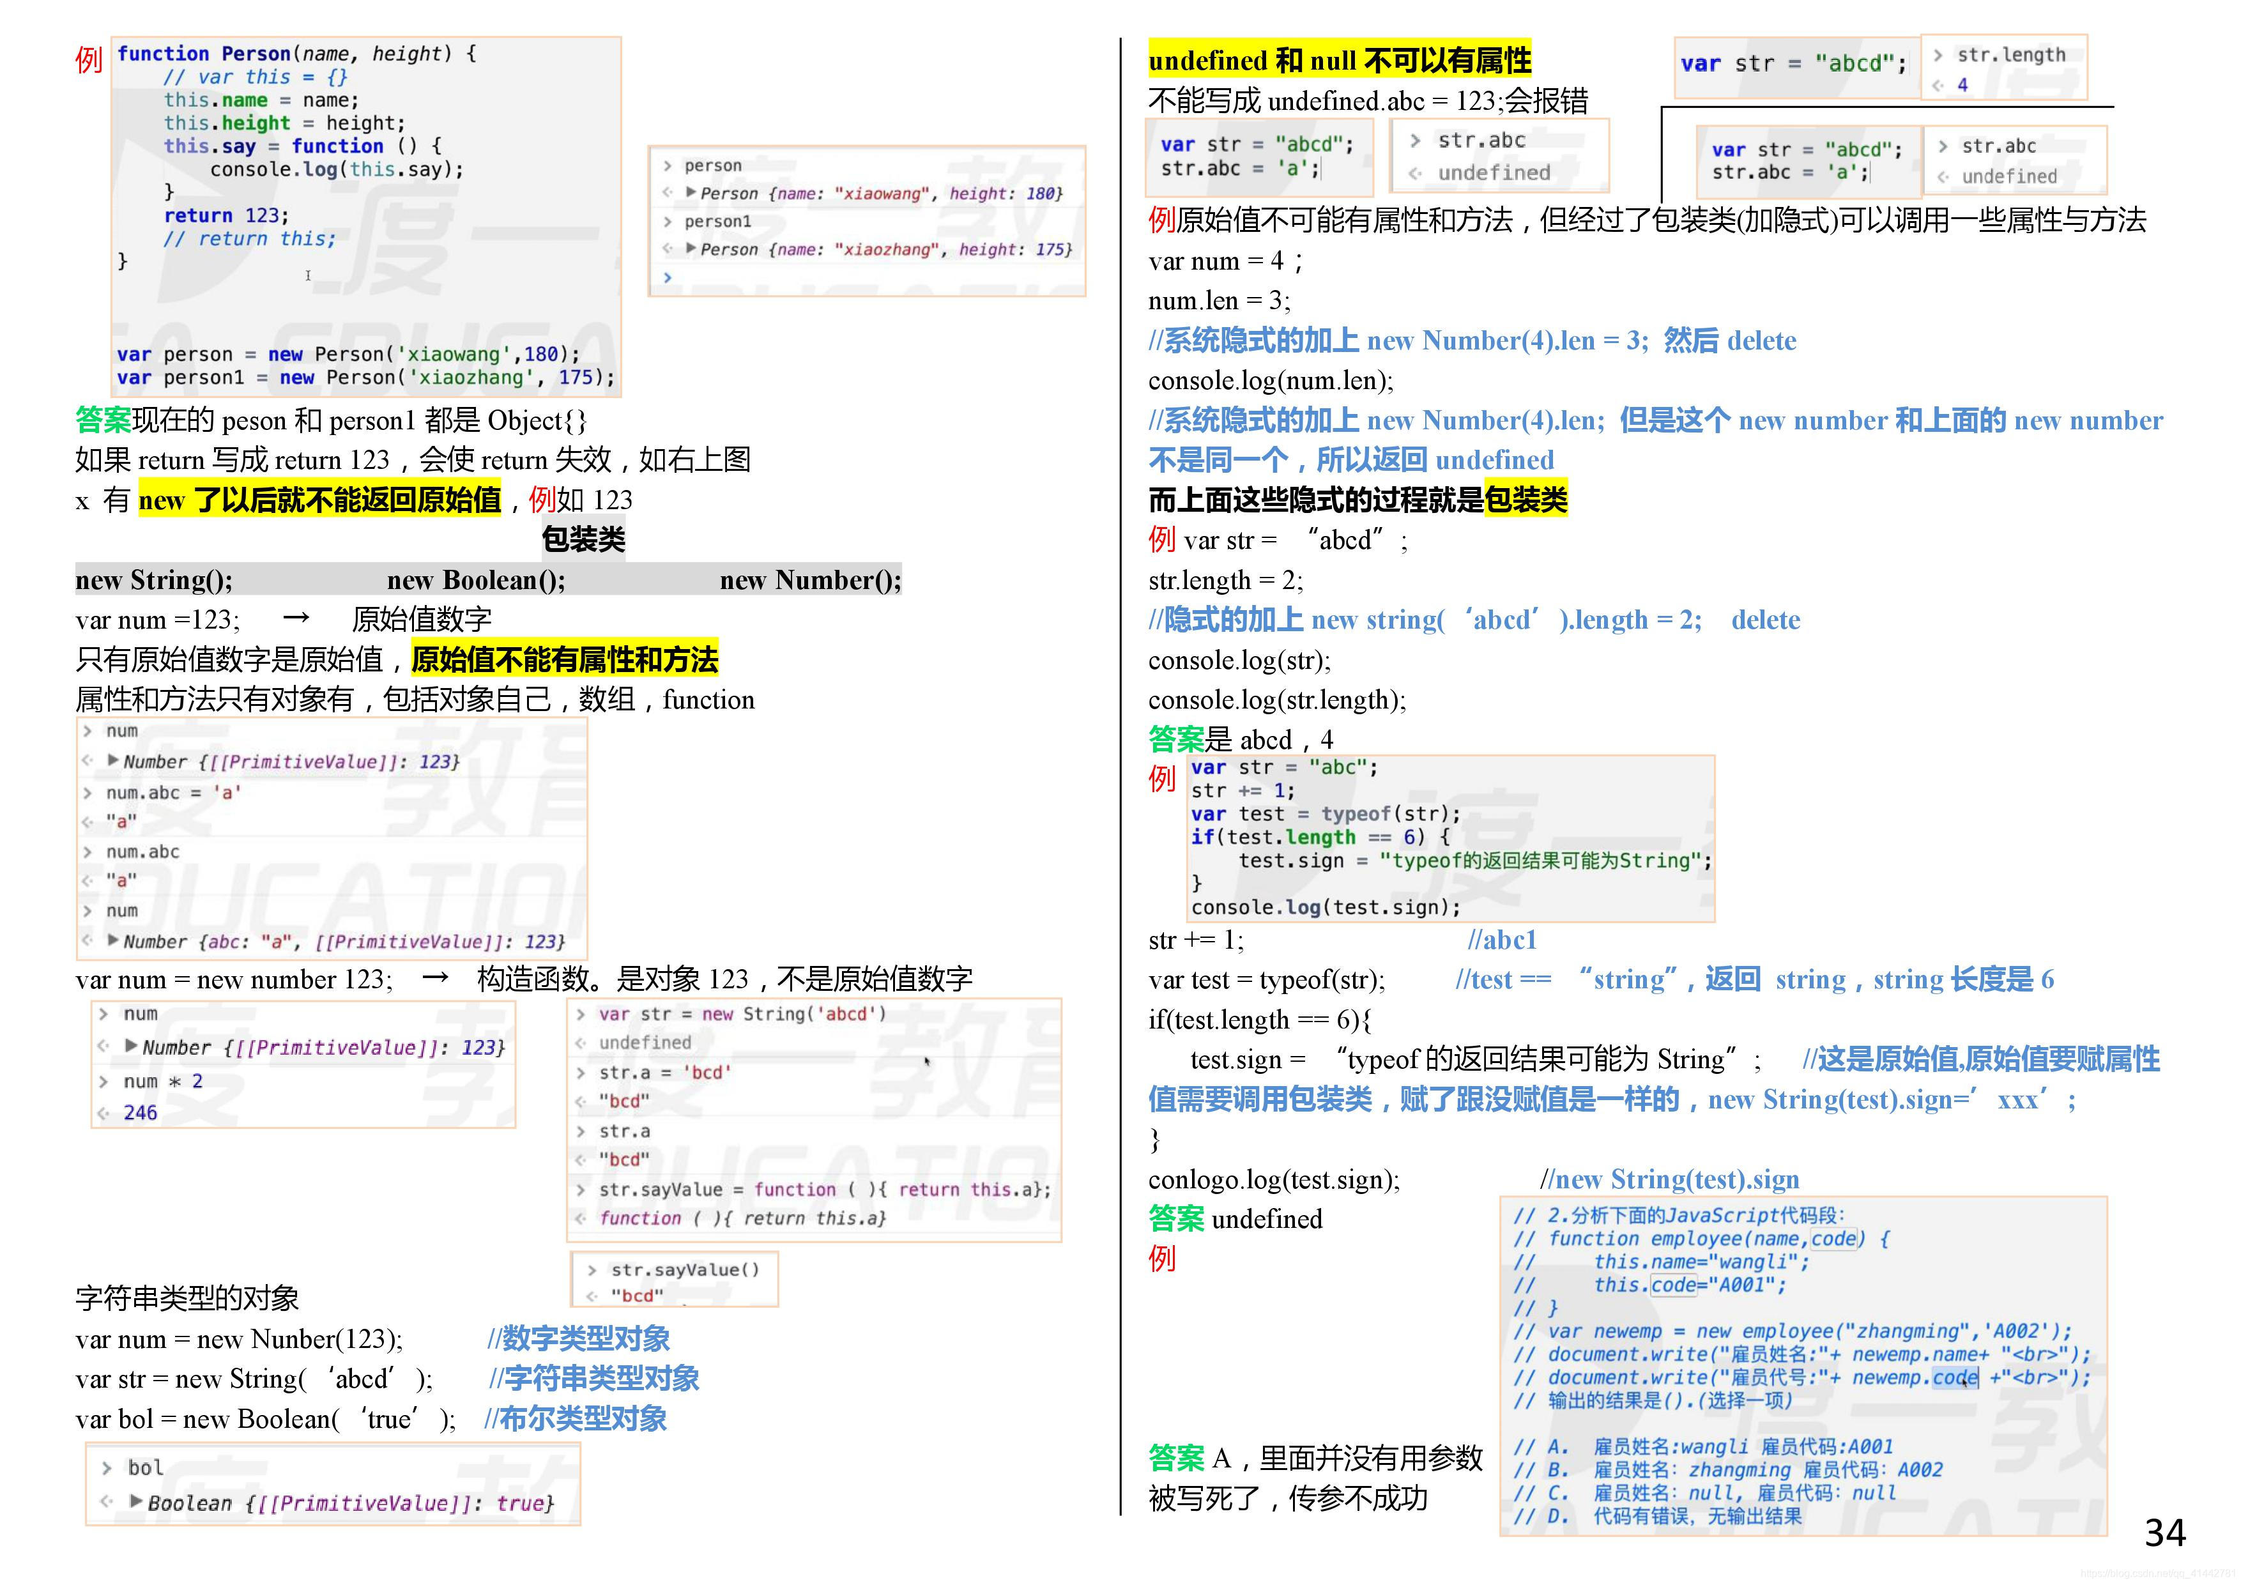Click the highlighted "new 了以后就不能返回原始值" text

(x=320, y=500)
